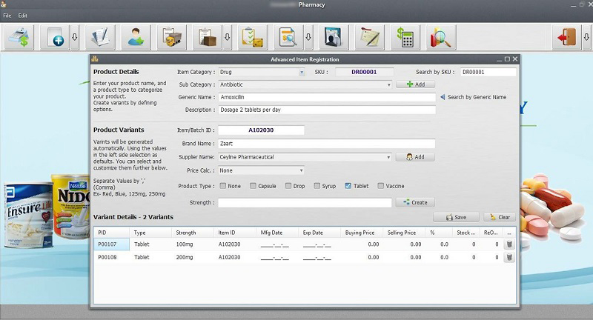The height and width of the screenshot is (320, 593).
Task: Expand arrow next to exit door icon
Action: tap(586, 37)
